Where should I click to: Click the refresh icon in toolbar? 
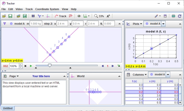pyautogui.click(x=180, y=16)
